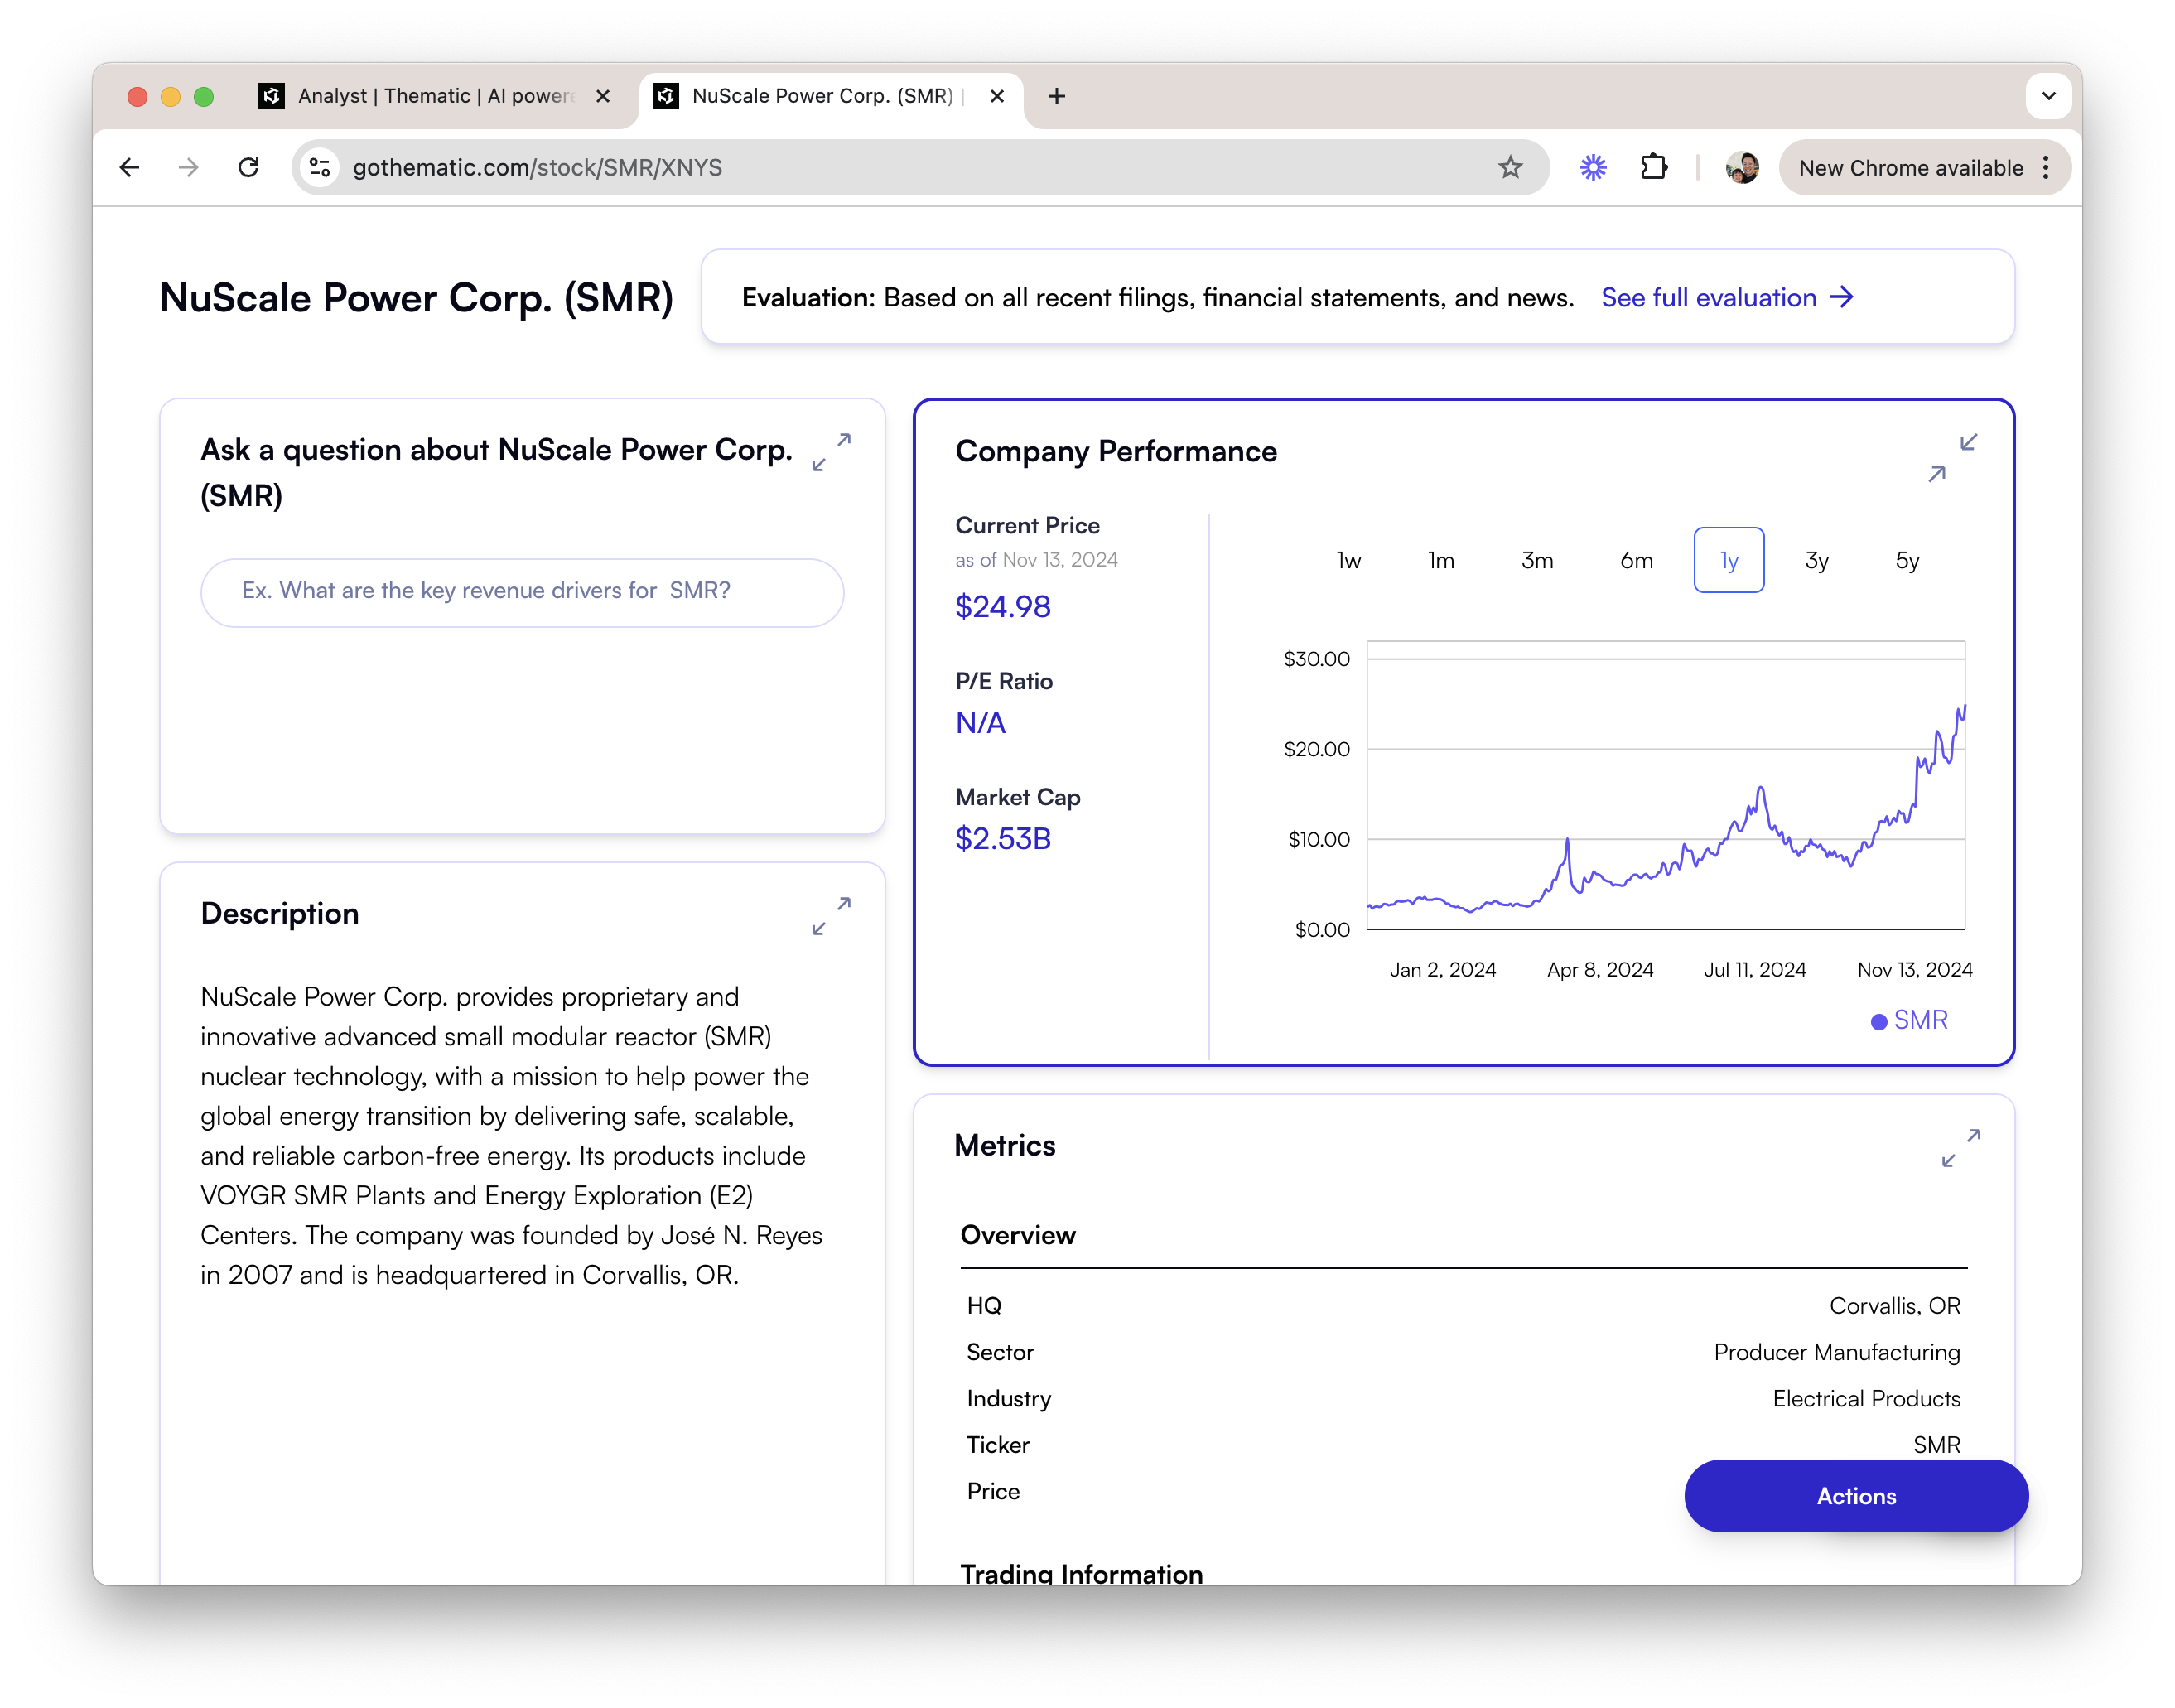The height and width of the screenshot is (1708, 2175).
Task: Expand the Ask a question panel
Action: pos(831,452)
